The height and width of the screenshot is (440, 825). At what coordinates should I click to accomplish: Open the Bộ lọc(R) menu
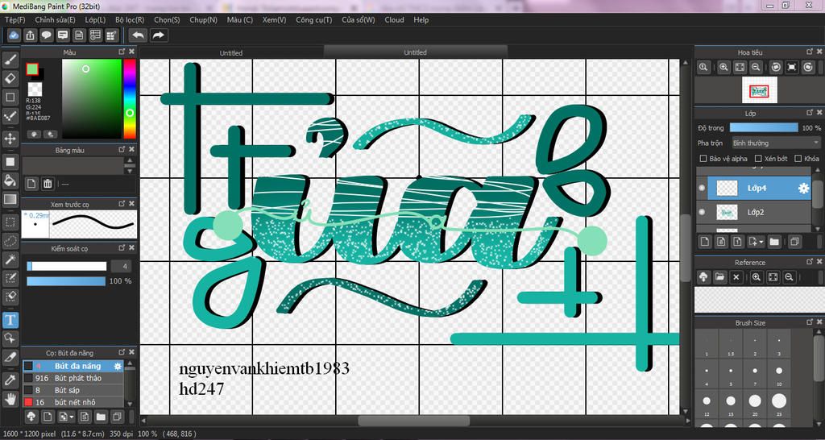(x=130, y=20)
